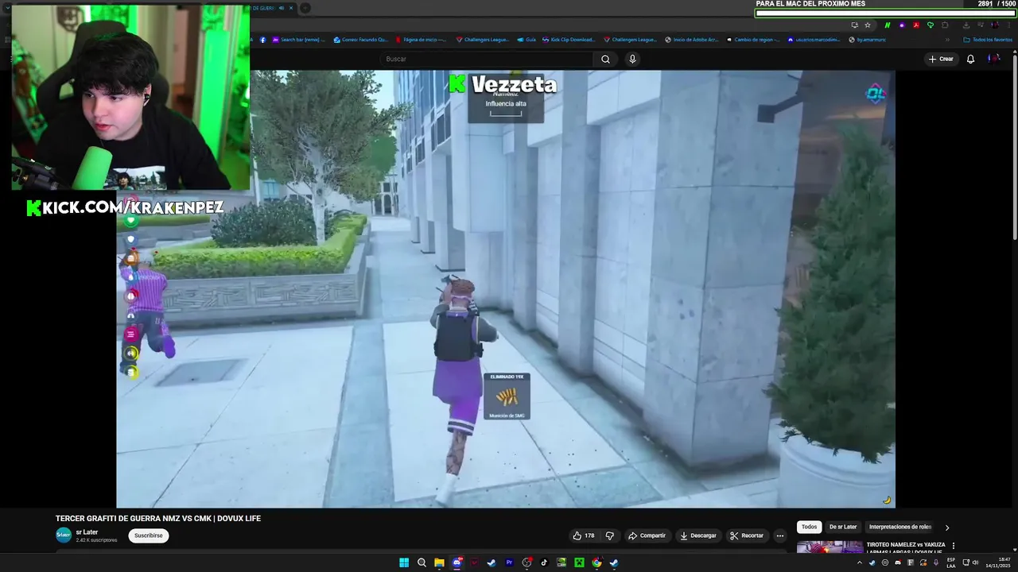Show hidden system tray icons
This screenshot has width=1018, height=572.
859,562
